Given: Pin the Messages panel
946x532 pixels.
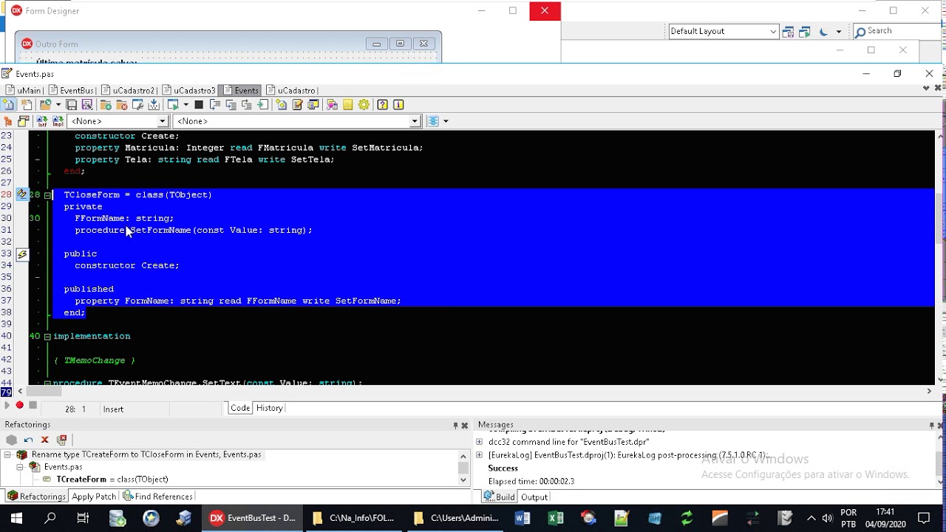Looking at the screenshot, I should [931, 425].
